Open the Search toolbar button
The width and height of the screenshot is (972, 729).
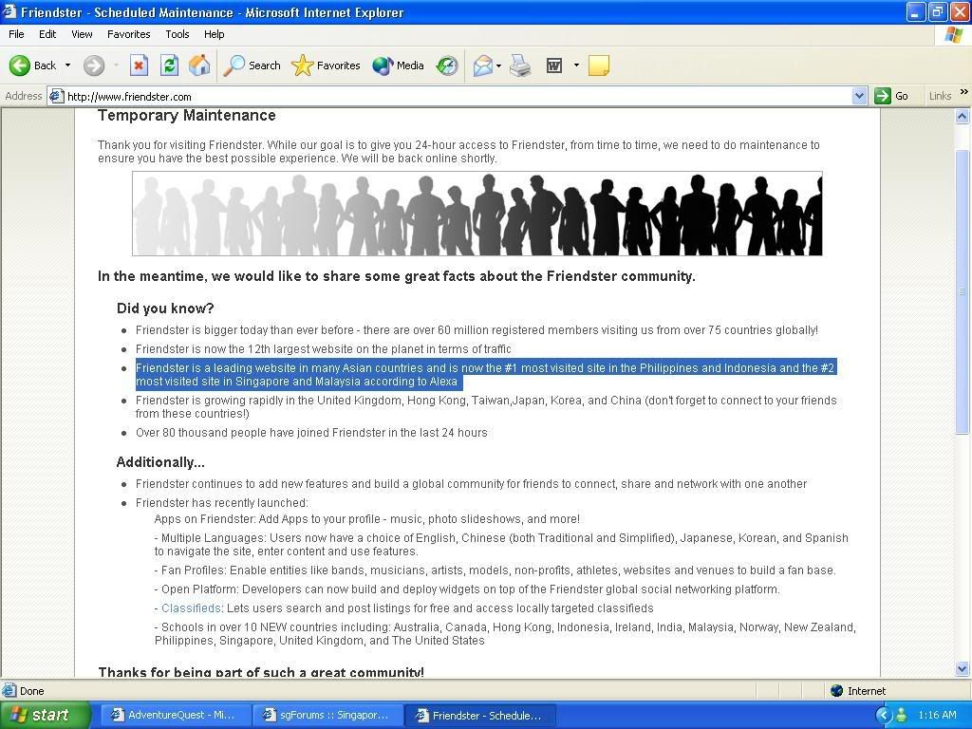[x=252, y=65]
